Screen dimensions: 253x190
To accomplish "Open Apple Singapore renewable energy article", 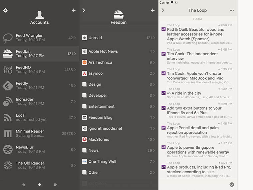I will pos(198,150).
